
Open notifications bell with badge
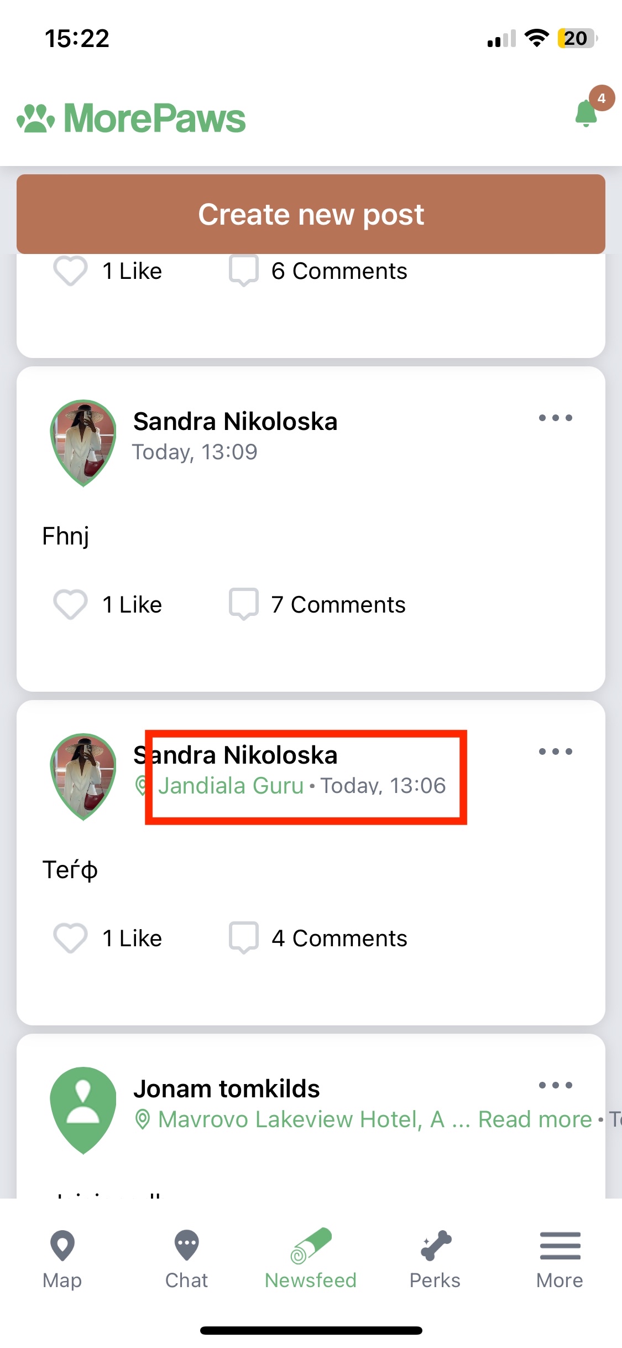(x=587, y=112)
